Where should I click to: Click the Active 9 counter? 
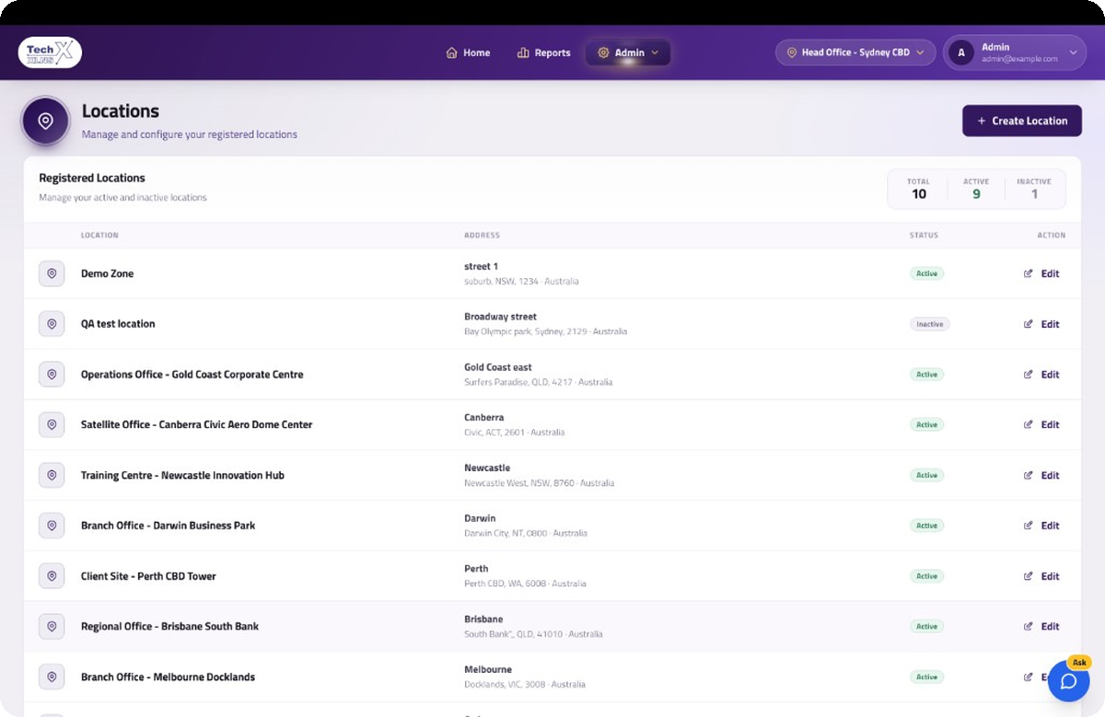[x=976, y=189]
